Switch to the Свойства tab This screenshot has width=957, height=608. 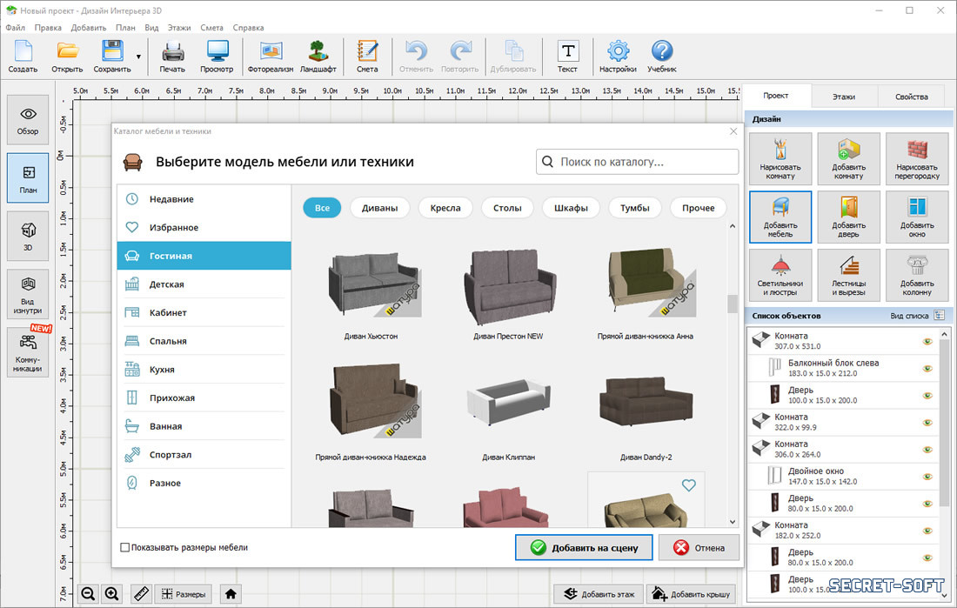click(x=911, y=97)
